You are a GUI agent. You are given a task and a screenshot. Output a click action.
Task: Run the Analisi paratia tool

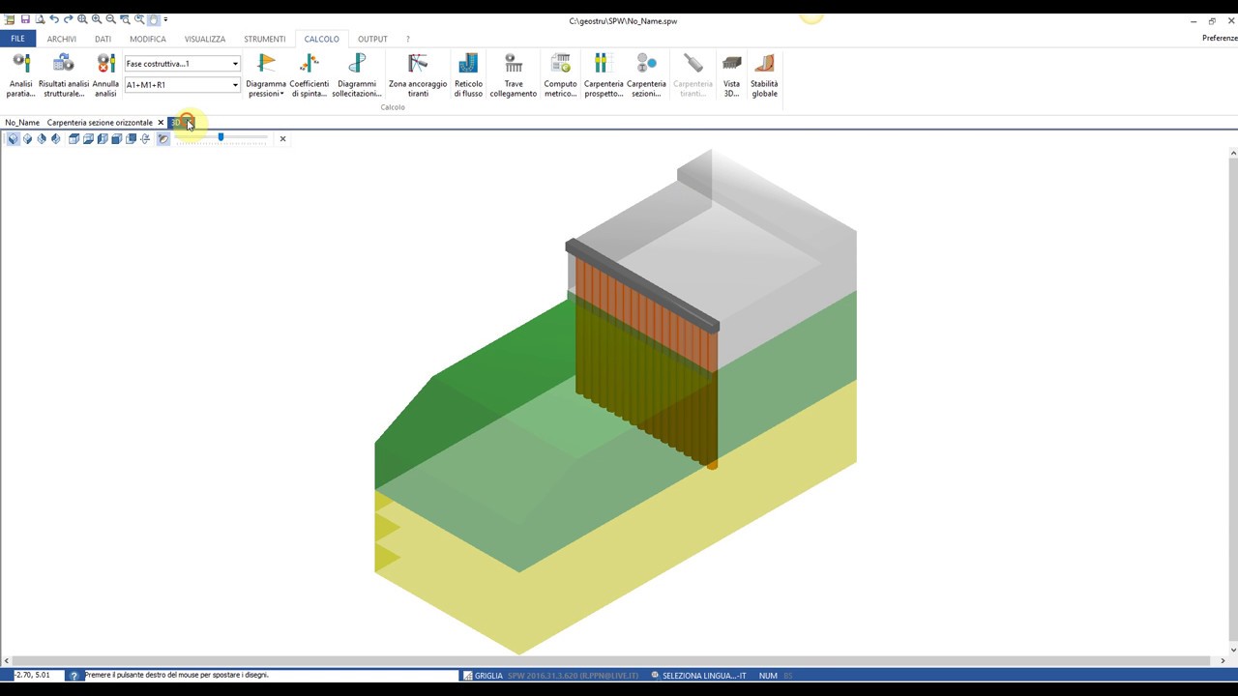point(21,75)
